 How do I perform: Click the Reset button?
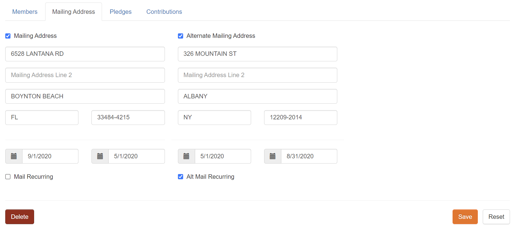pyautogui.click(x=496, y=217)
